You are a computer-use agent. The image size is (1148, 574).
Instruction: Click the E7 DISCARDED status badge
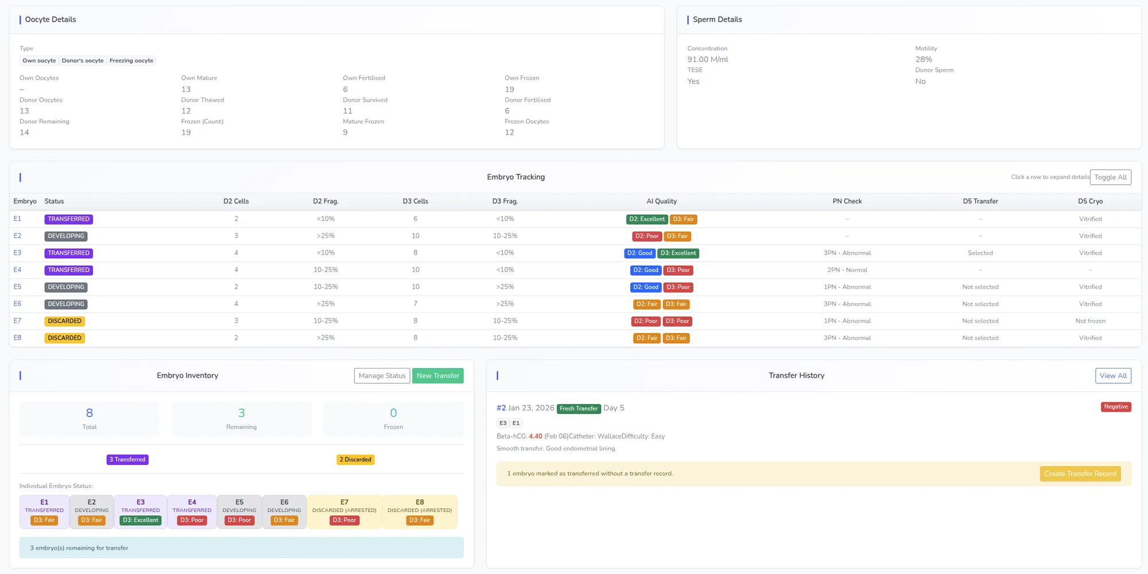point(64,321)
